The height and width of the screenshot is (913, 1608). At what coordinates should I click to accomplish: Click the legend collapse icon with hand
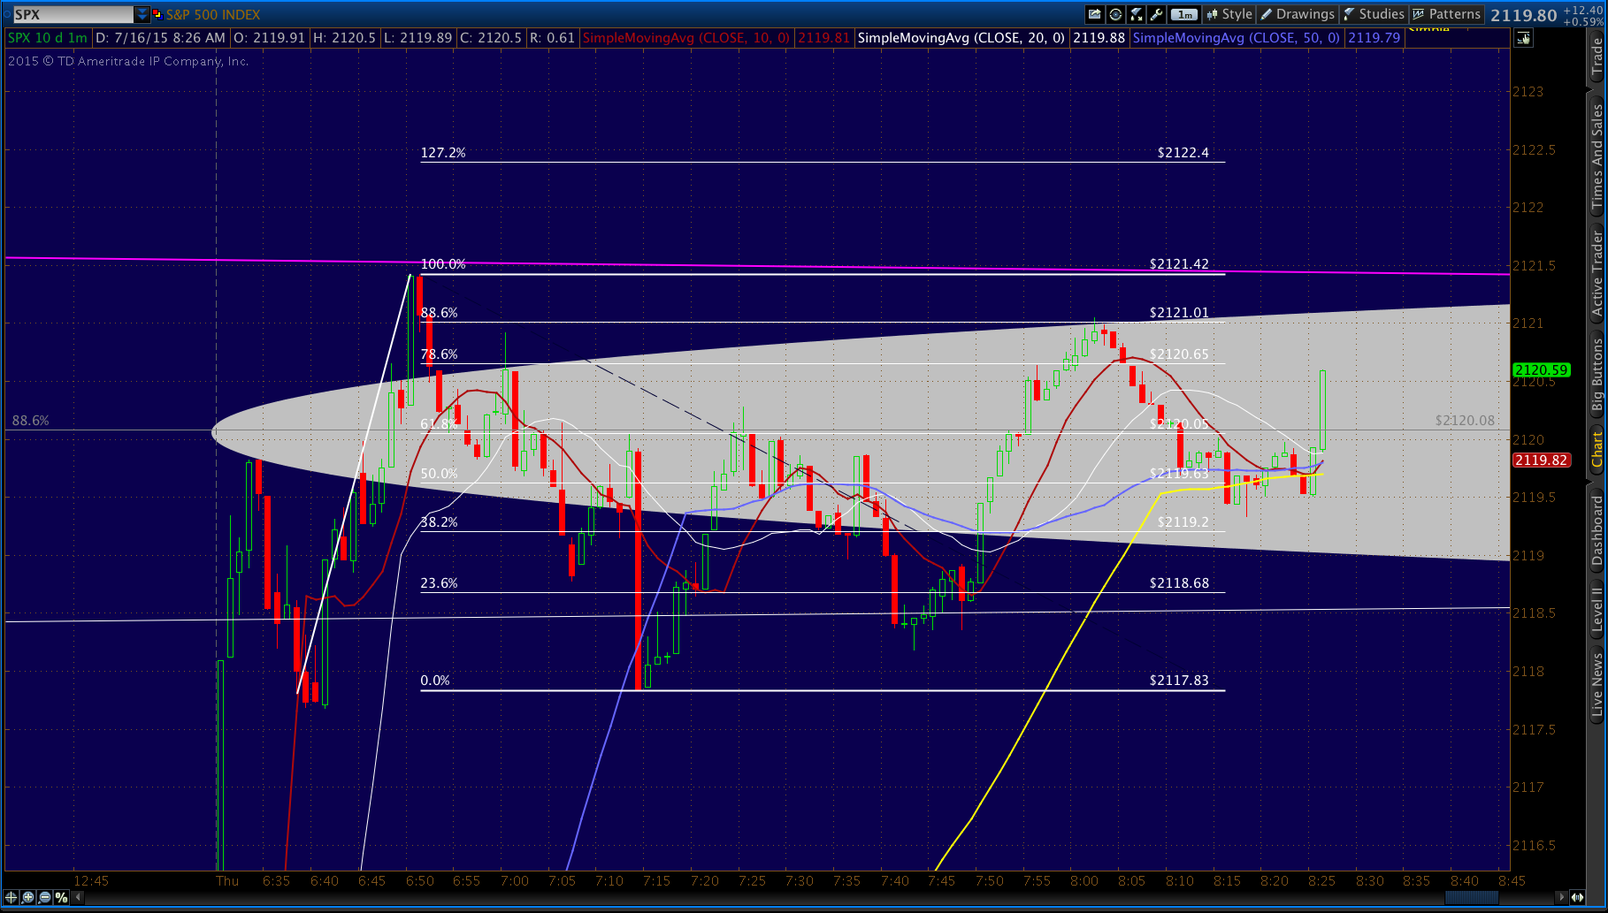[1523, 38]
